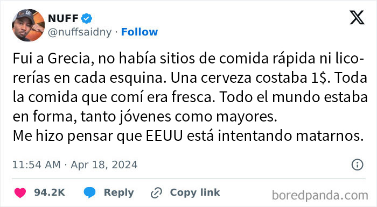The width and height of the screenshot is (377, 207).
Task: Open the 11:54 AM timestamp link
Action: point(36,165)
